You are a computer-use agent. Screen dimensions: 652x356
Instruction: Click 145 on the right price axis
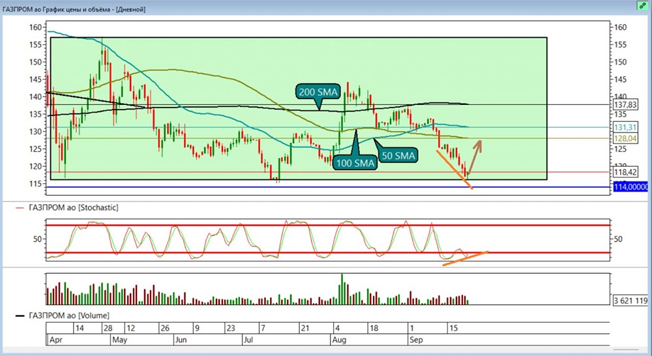pyautogui.click(x=621, y=80)
